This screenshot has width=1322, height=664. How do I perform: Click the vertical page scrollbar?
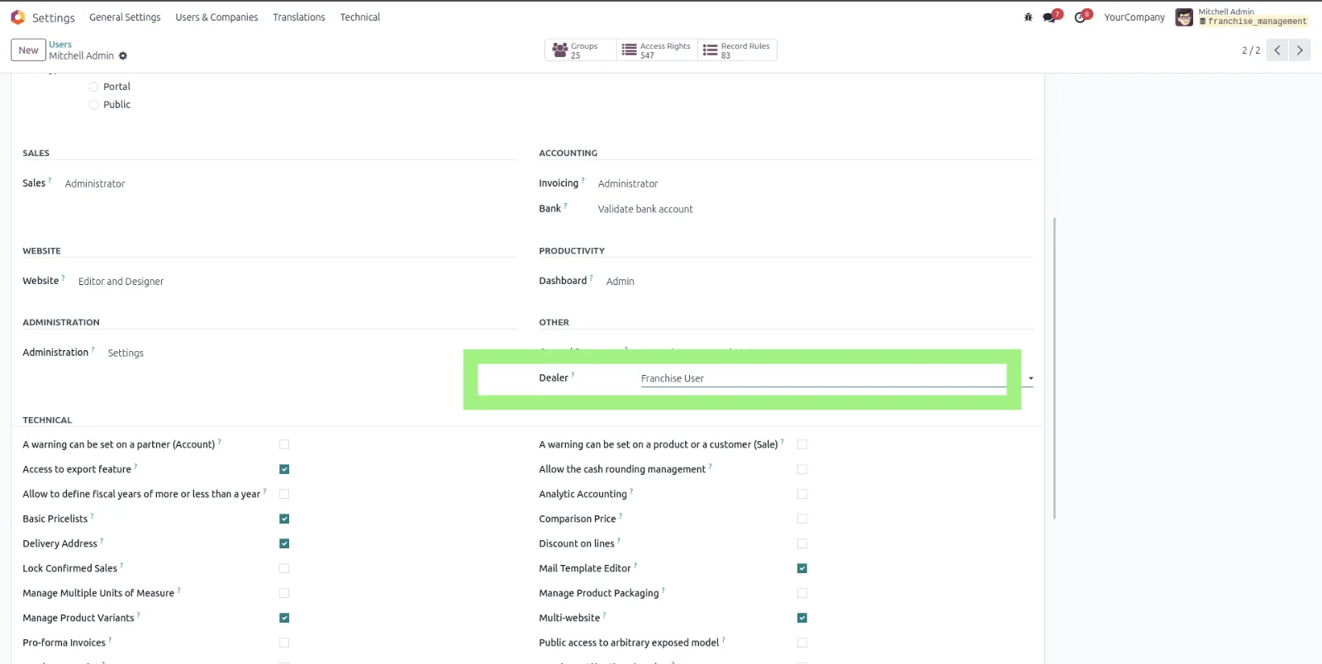(x=1054, y=368)
